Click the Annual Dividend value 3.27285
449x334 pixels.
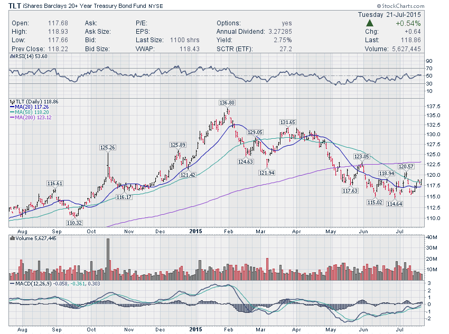point(280,32)
